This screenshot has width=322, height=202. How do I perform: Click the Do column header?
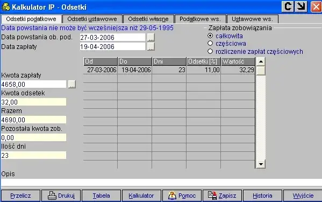(x=135, y=61)
